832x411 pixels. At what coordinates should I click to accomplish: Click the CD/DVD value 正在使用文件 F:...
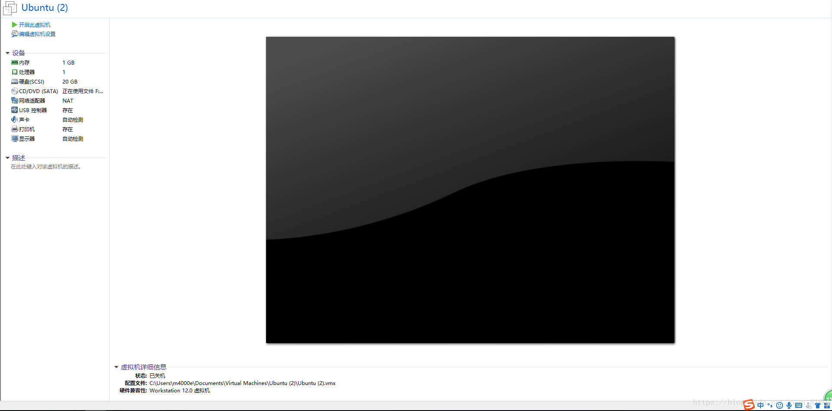point(83,91)
